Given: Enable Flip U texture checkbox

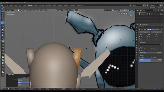Looking at the screenshot, I should coord(140,57).
